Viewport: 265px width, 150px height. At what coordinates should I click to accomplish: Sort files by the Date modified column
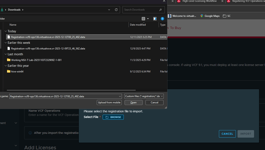coord(138,25)
